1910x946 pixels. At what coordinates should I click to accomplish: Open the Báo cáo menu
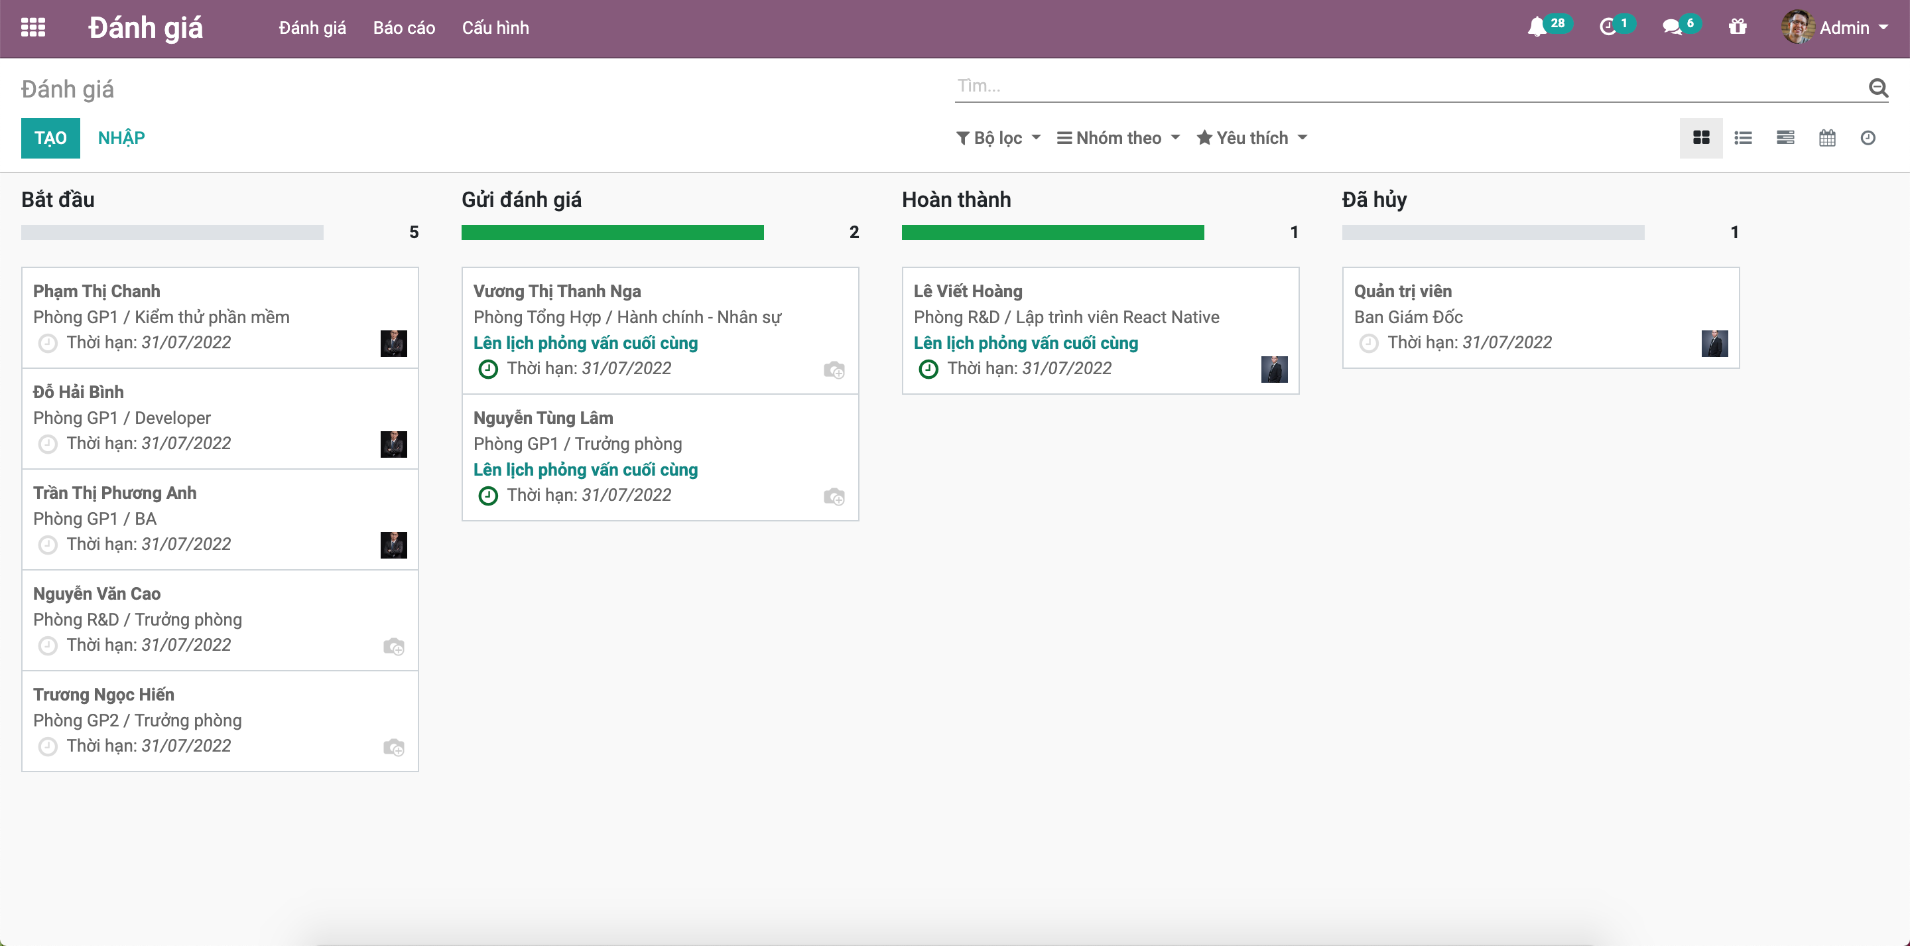[x=404, y=27]
